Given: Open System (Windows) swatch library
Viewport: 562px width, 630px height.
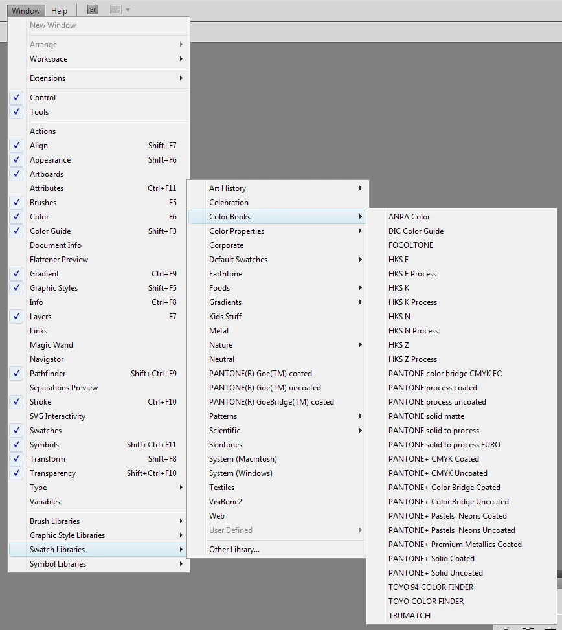Looking at the screenshot, I should [277, 473].
